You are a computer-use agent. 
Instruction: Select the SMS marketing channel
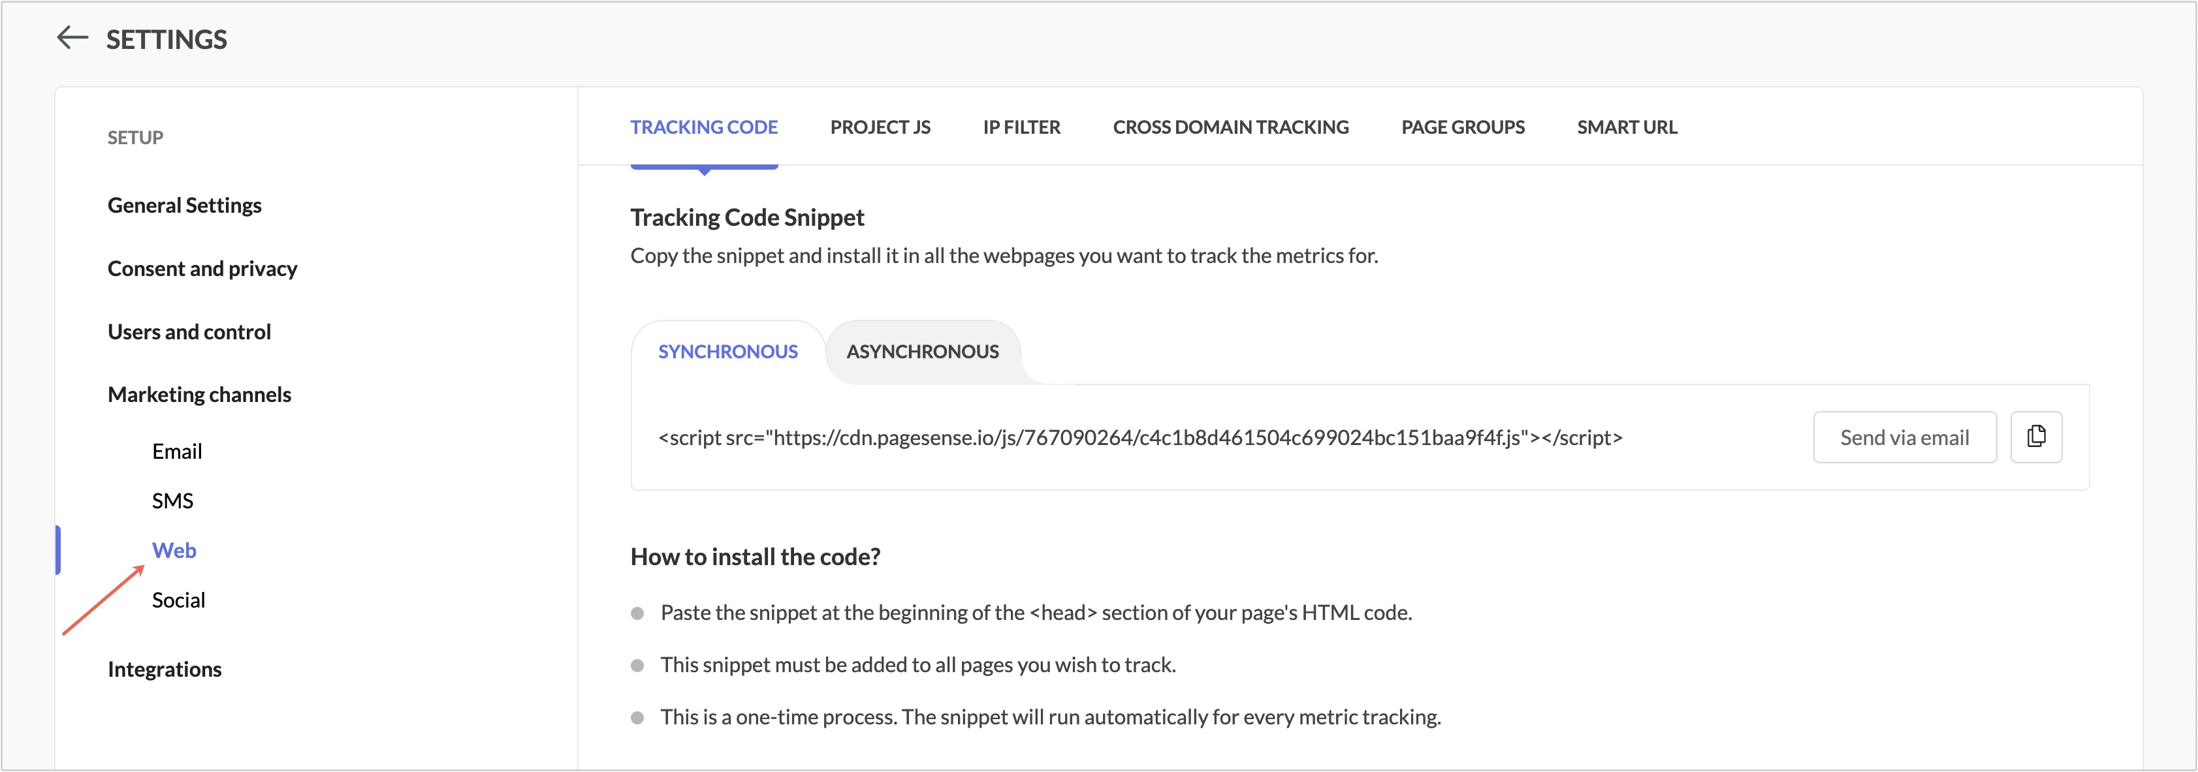coord(172,501)
